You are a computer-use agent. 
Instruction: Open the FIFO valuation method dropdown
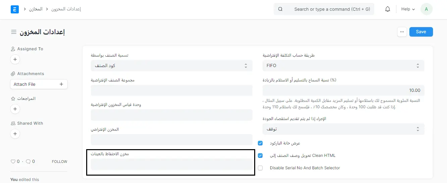coord(343,66)
